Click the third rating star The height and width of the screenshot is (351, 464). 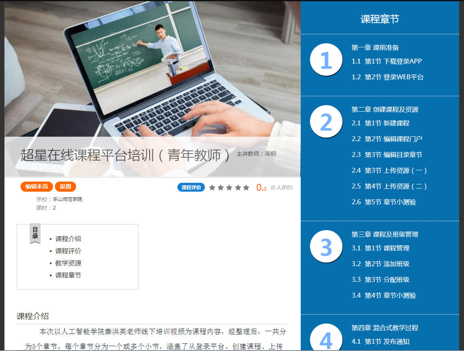[x=229, y=188]
